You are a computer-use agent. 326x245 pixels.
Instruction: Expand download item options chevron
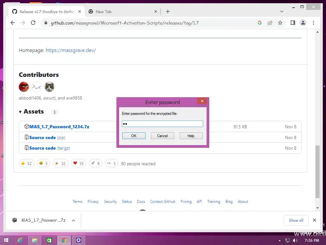(x=74, y=220)
